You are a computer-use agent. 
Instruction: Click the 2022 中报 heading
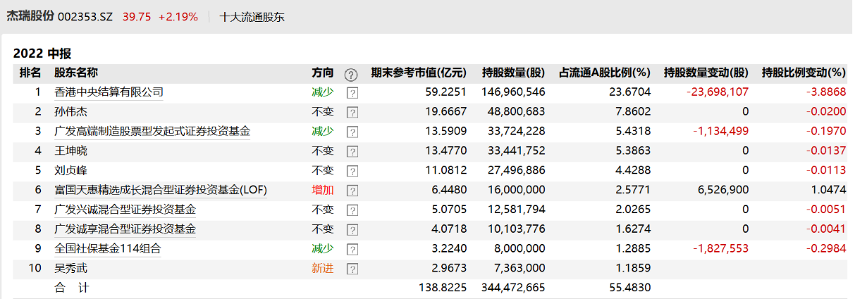[x=42, y=53]
